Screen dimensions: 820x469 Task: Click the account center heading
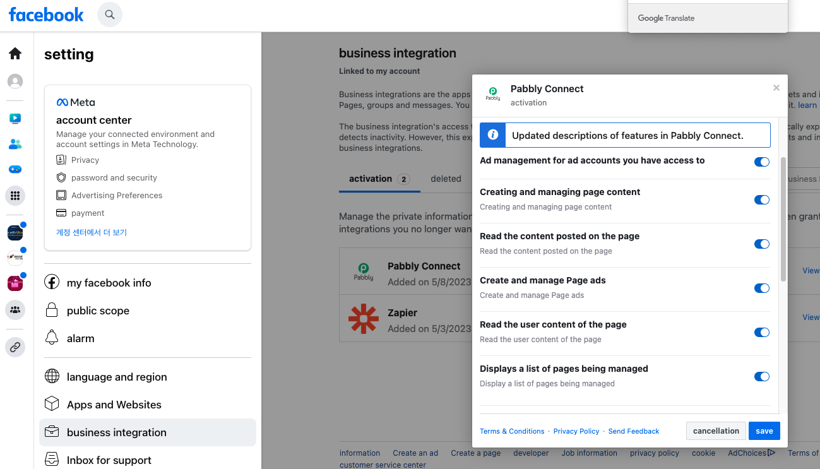tap(94, 120)
